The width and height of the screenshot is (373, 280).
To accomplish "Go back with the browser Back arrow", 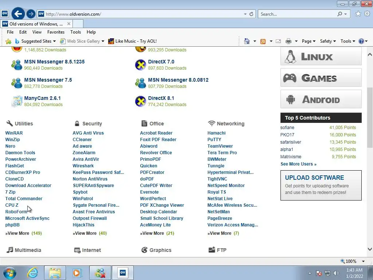I will pyautogui.click(x=18, y=14).
